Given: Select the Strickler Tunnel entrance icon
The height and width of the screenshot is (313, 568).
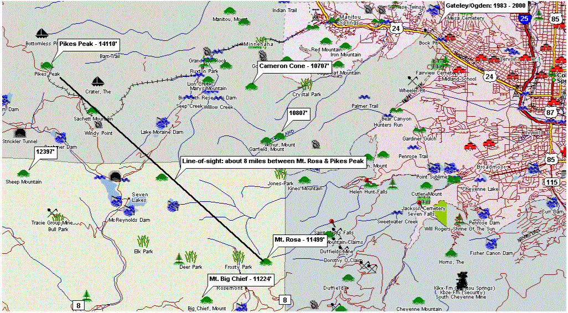Looking at the screenshot, I should pos(19,133).
